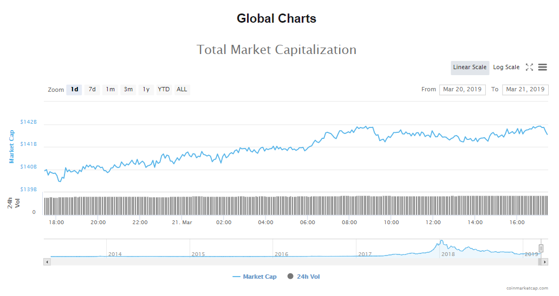The image size is (559, 296).
Task: Select the 3m zoom range
Action: [x=128, y=90]
